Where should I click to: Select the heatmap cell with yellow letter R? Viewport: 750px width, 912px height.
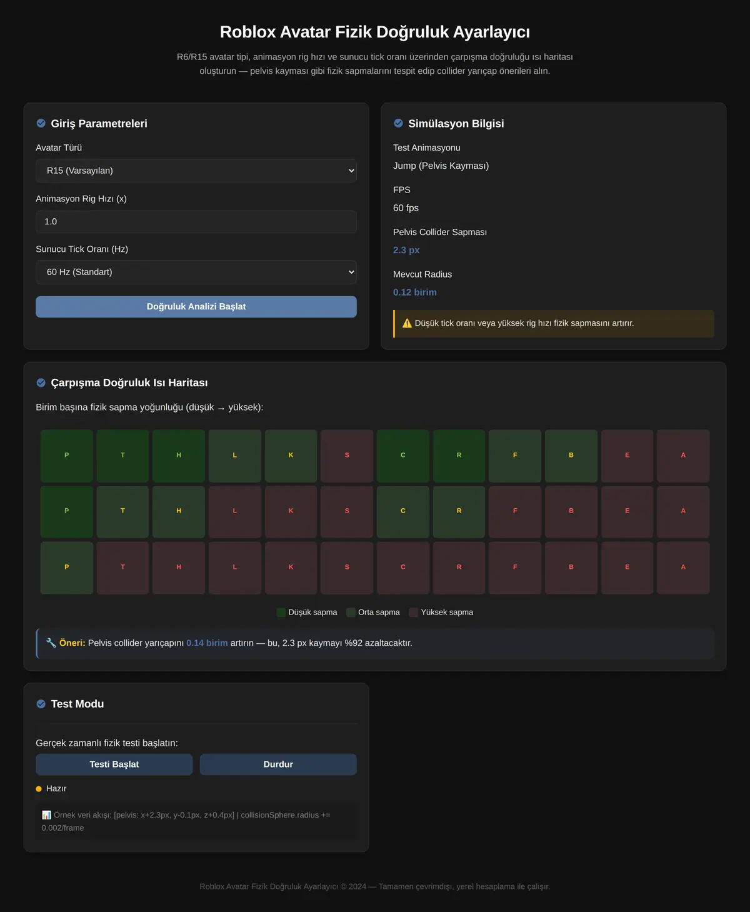pos(459,511)
